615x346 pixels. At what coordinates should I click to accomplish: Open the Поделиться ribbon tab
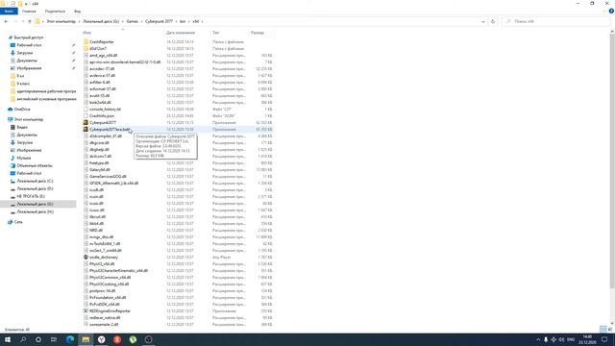(x=55, y=12)
